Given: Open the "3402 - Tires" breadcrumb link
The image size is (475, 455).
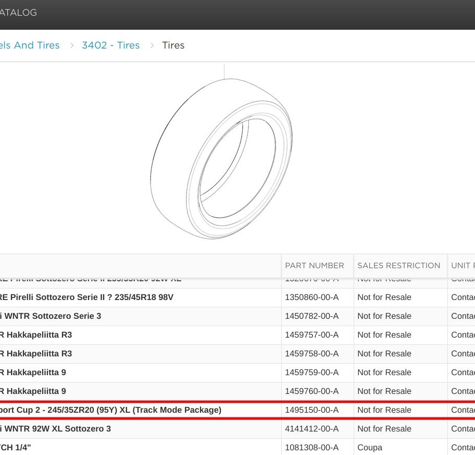Looking at the screenshot, I should (111, 45).
